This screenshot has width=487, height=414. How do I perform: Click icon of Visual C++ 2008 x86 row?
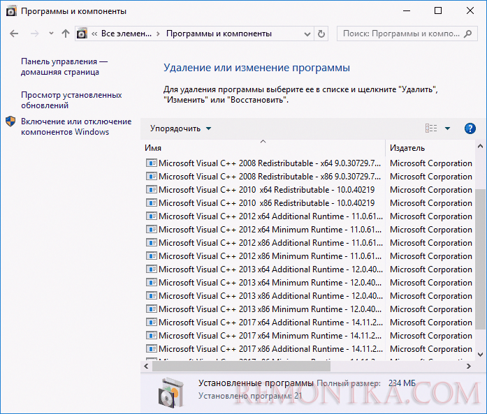151,176
